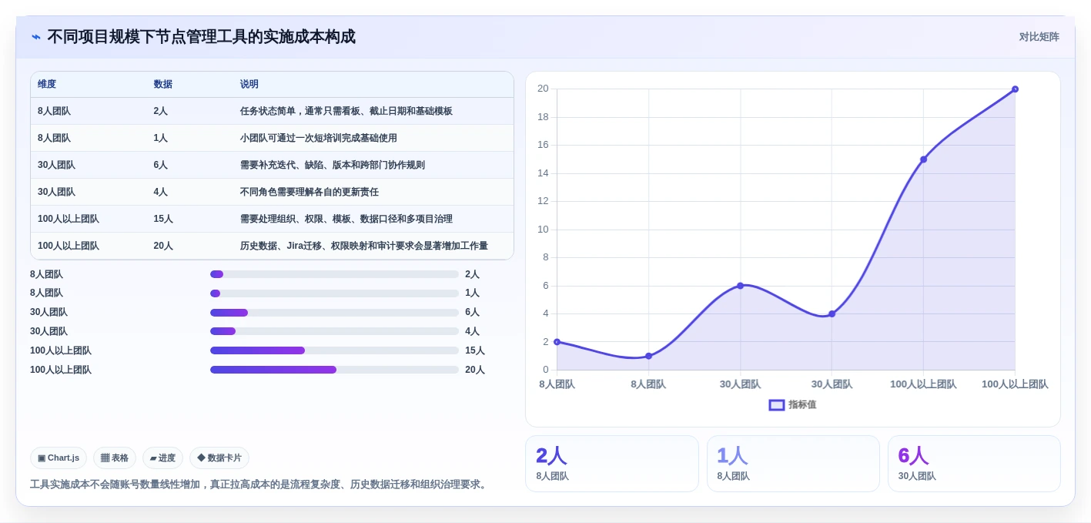The height and width of the screenshot is (523, 1091).
Task: Toggle the 指标值 legend entry in the chart
Action: pos(793,404)
